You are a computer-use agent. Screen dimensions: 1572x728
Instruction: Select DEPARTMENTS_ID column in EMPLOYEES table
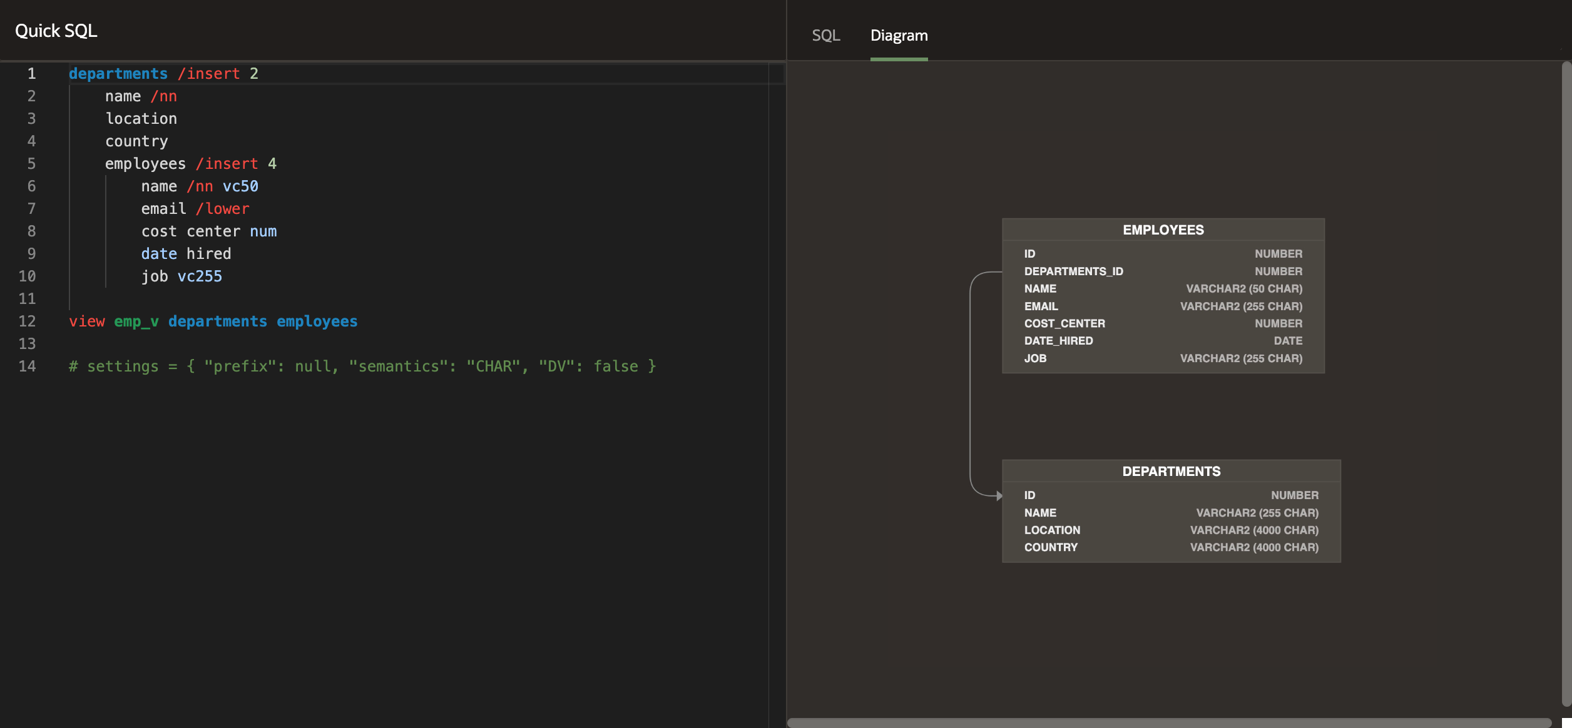[x=1073, y=271]
